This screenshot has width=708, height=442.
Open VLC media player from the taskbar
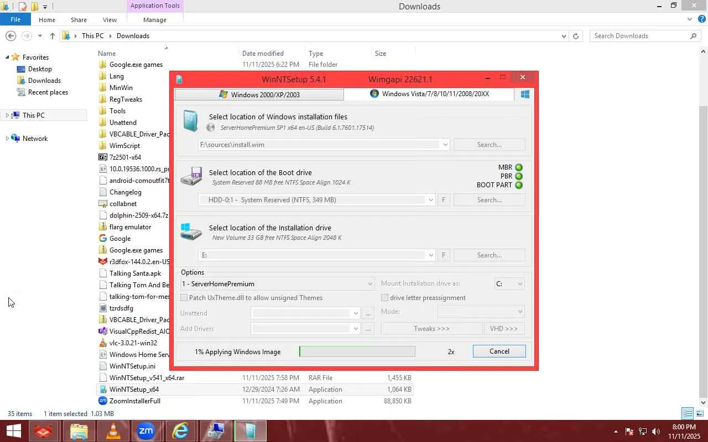[x=113, y=431]
